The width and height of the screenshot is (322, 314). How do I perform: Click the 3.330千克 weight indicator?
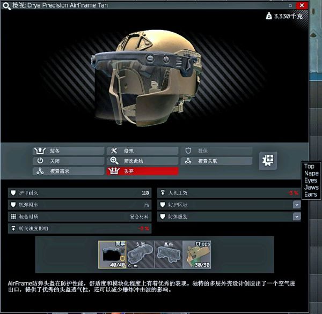click(284, 16)
